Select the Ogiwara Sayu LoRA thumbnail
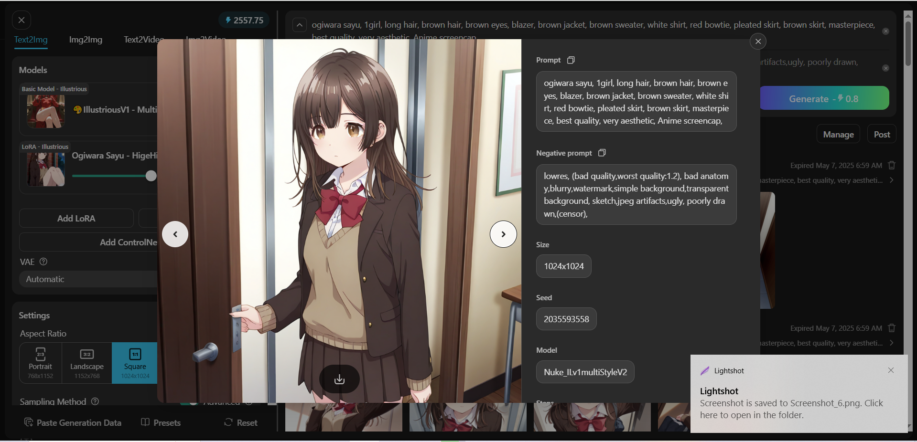 pos(46,169)
